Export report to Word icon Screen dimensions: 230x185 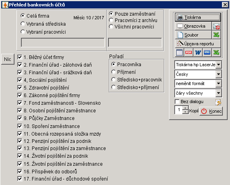tap(198, 52)
